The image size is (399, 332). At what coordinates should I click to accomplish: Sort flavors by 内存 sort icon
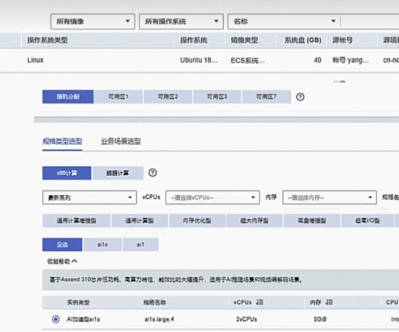click(329, 302)
